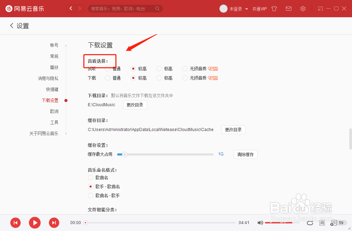Choose 歌曲名 - 歌手 naming format
The image size is (352, 231).
click(x=91, y=195)
